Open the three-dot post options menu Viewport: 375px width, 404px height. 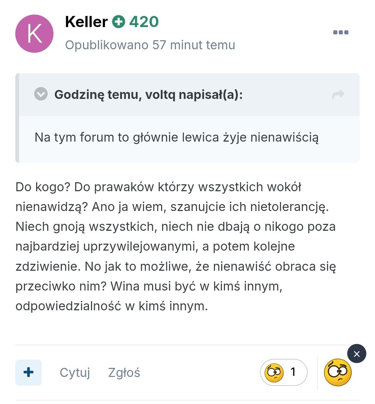pyautogui.click(x=341, y=33)
